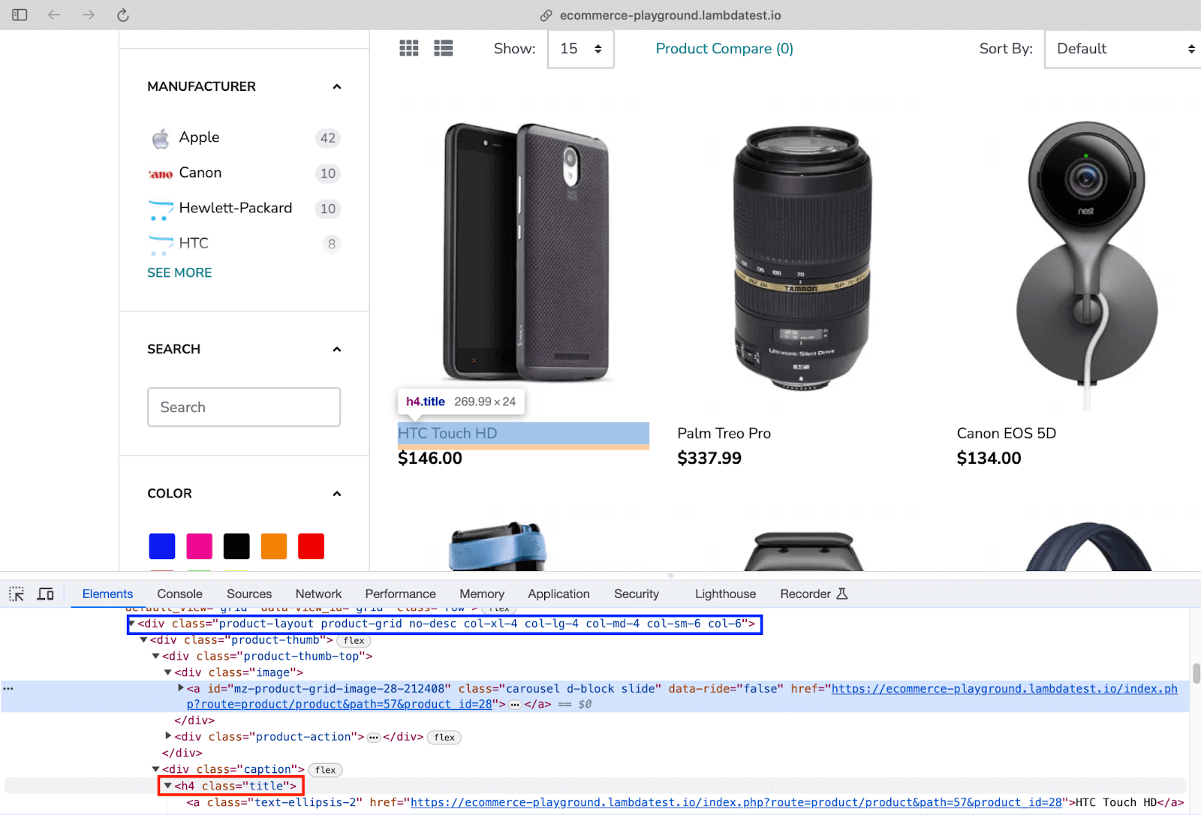Open Product Compare page

pos(723,48)
